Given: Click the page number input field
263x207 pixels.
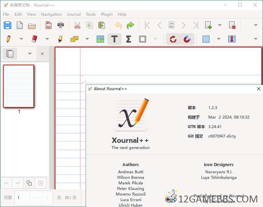Looking at the screenshot, I should coord(23,198).
